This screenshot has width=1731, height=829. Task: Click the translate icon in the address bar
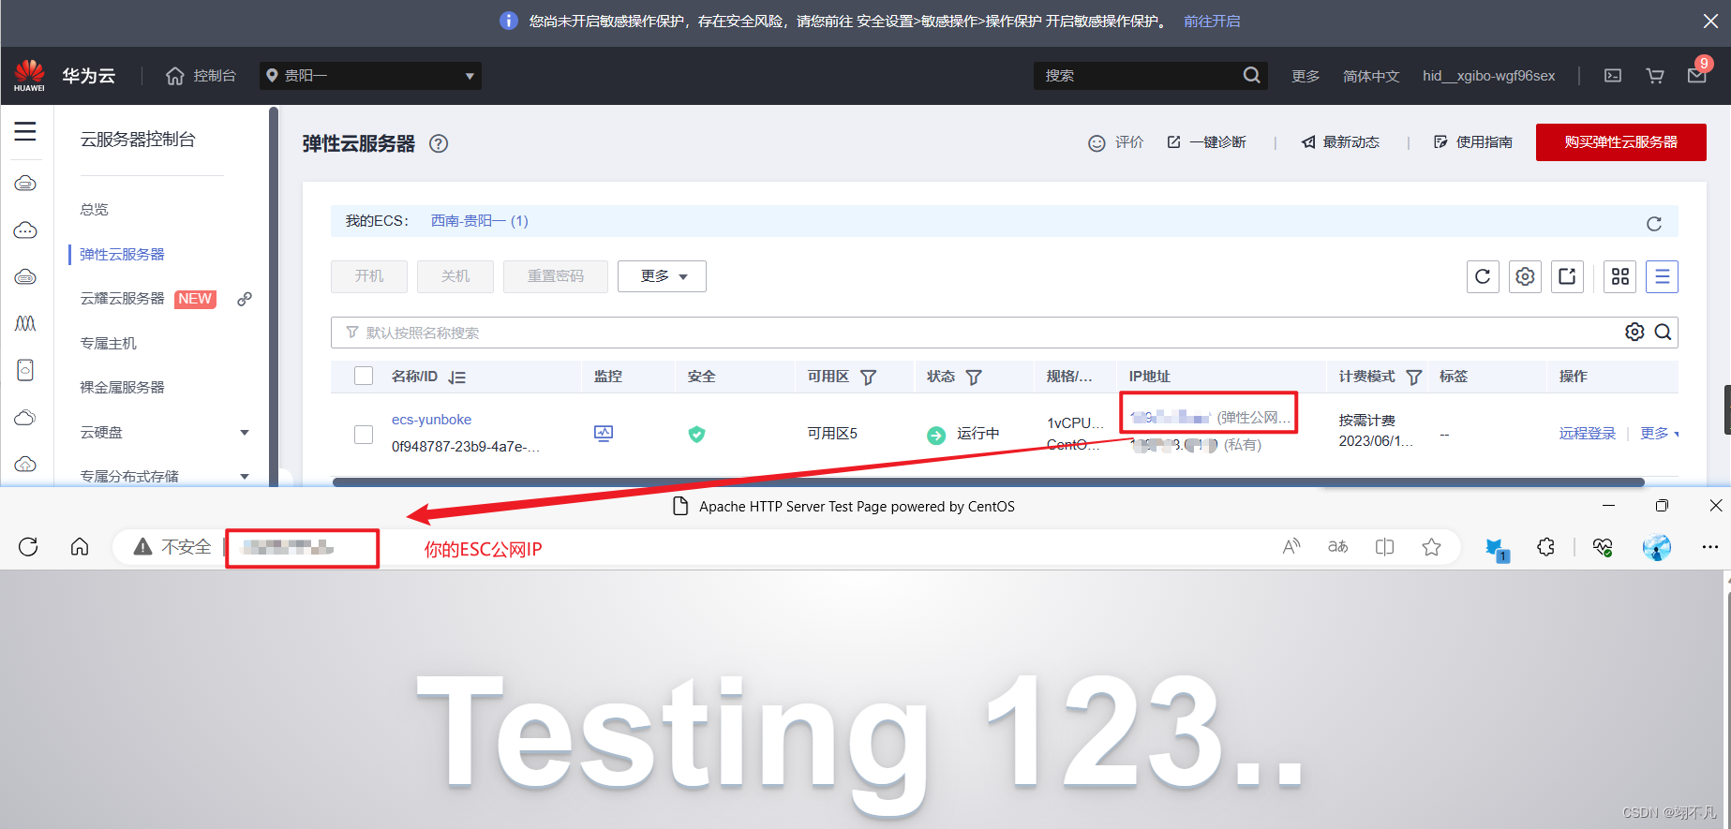tap(1337, 547)
